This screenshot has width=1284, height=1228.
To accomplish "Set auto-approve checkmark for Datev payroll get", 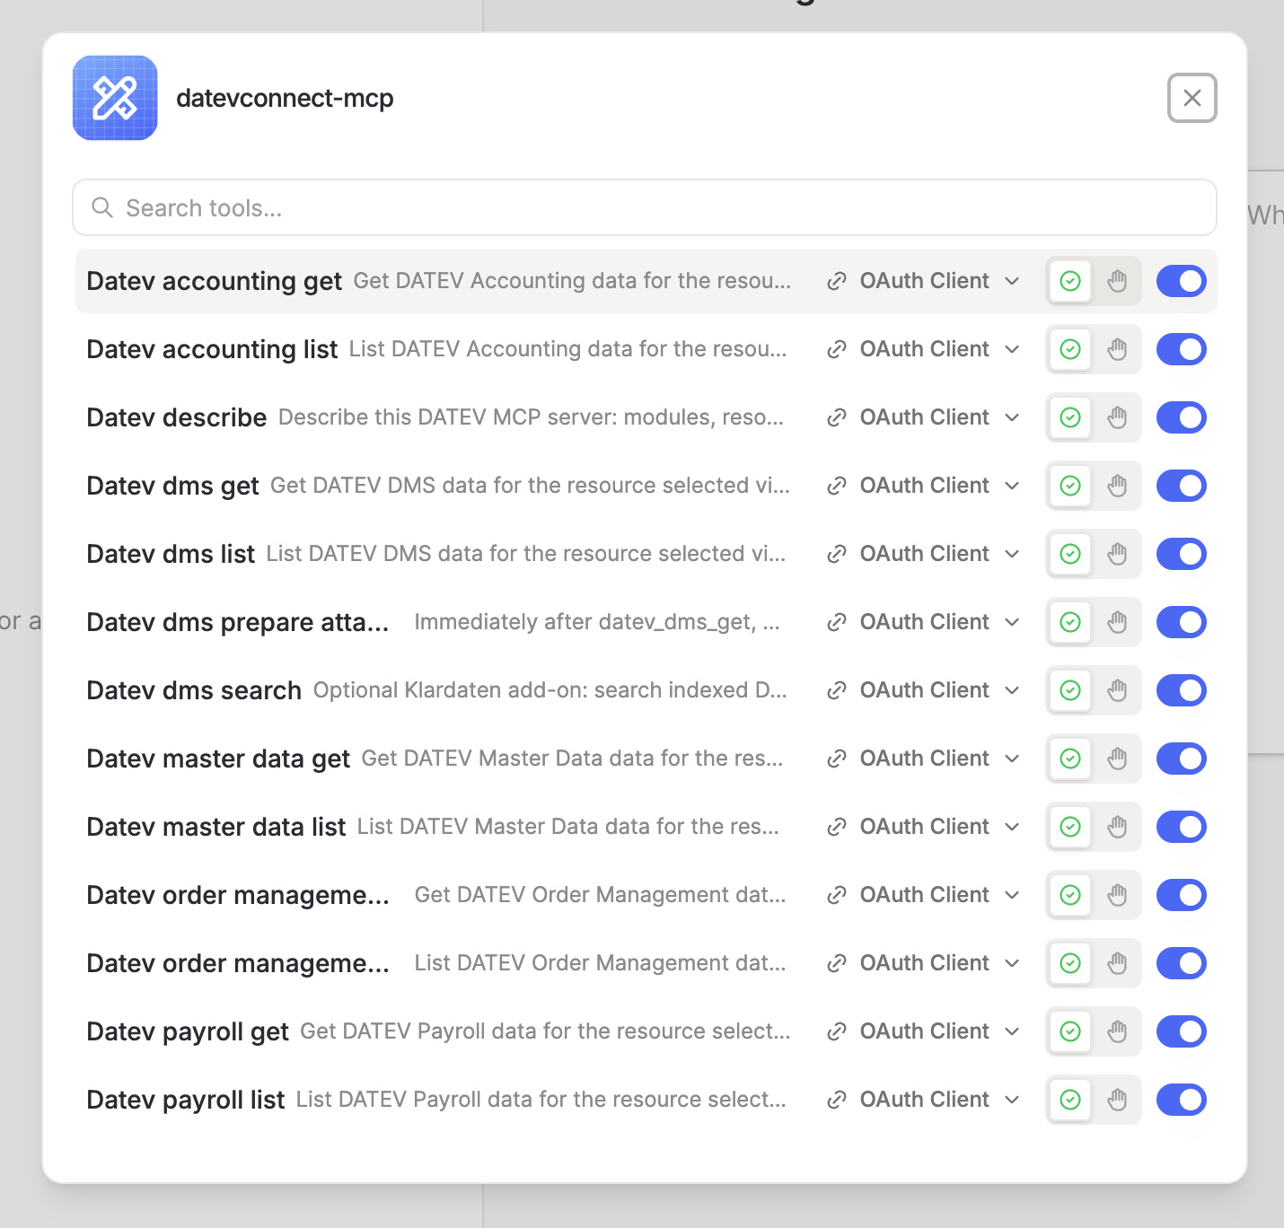I will 1070,1031.
